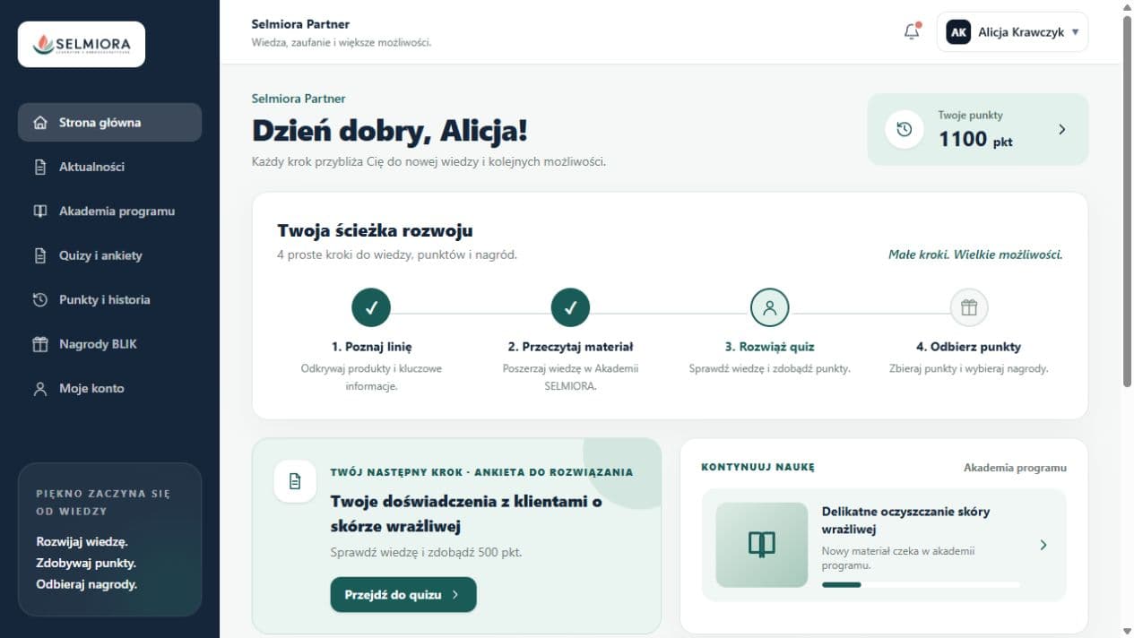
Task: Open Punkty i historia menu item
Action: pos(109,300)
